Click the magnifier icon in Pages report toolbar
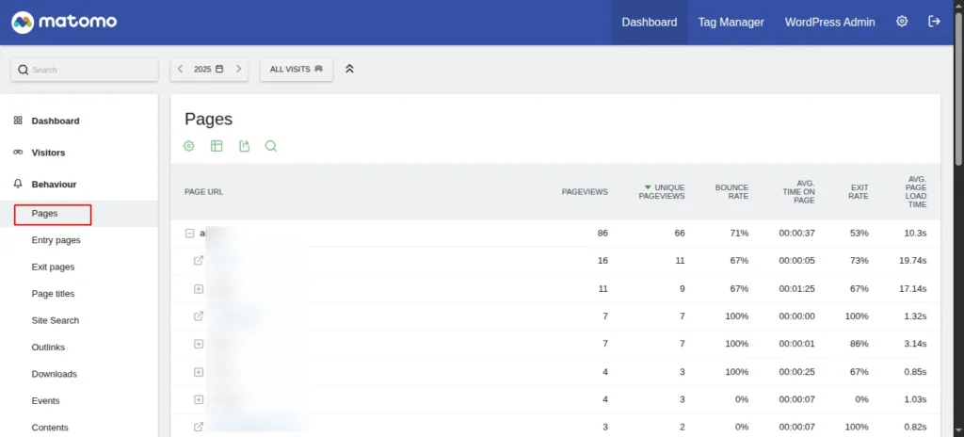Viewport: 964px width, 437px height. (271, 146)
